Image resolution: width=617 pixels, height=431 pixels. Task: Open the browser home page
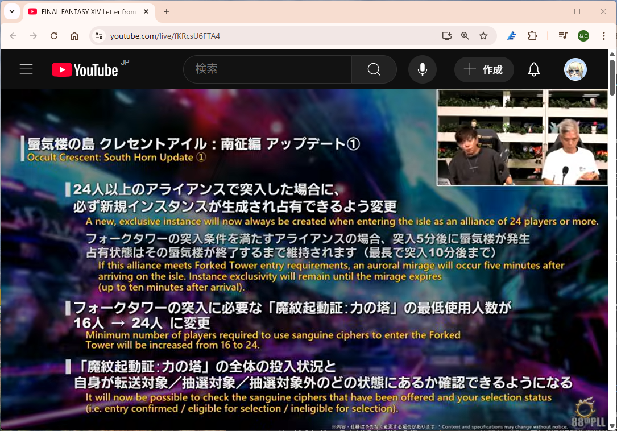(x=74, y=36)
